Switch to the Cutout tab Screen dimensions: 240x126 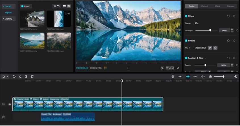point(204,6)
